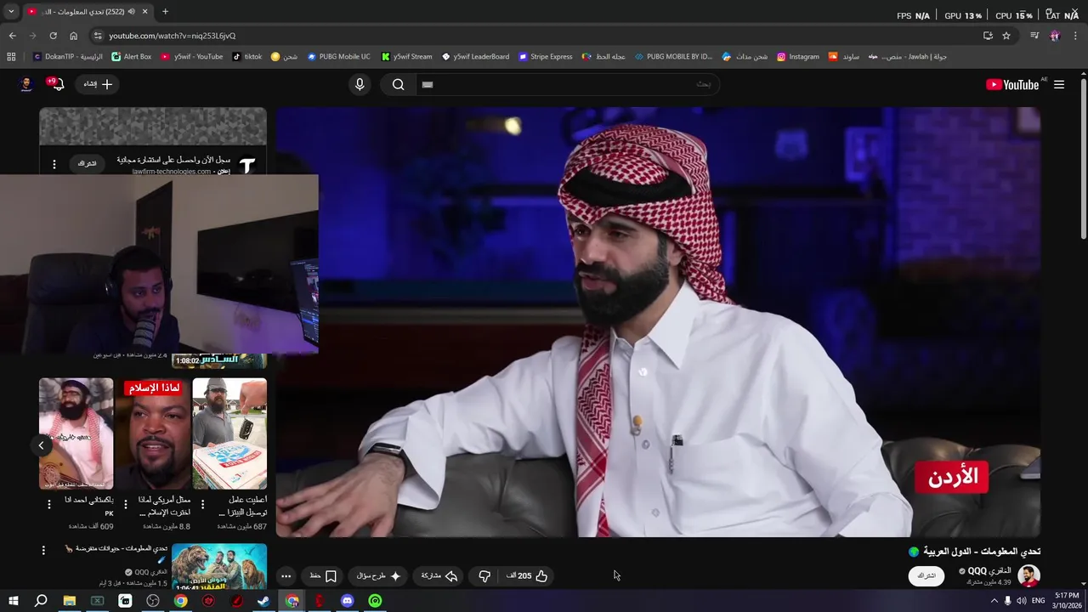Open options for American actor short
The height and width of the screenshot is (612, 1088).
126,504
